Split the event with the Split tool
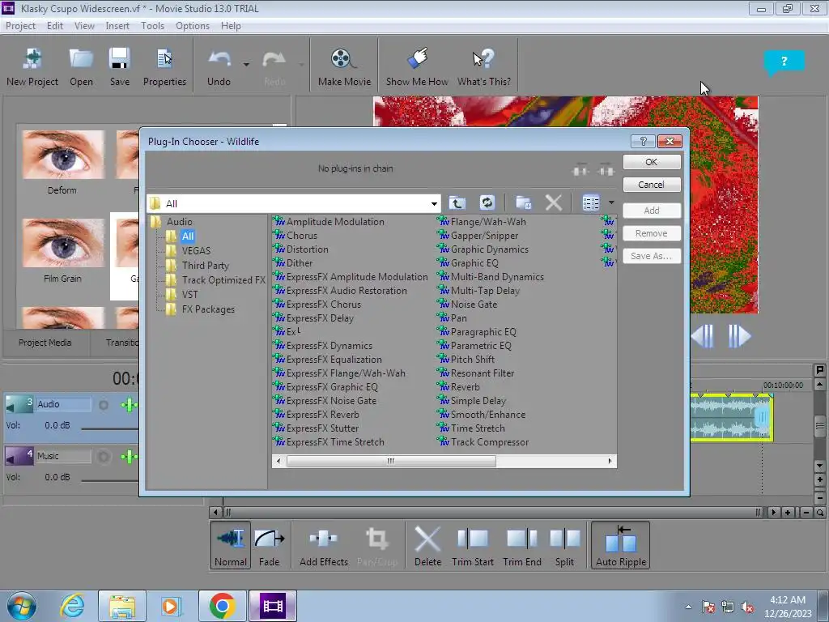Screen dimensions: 829x622 click(x=564, y=545)
